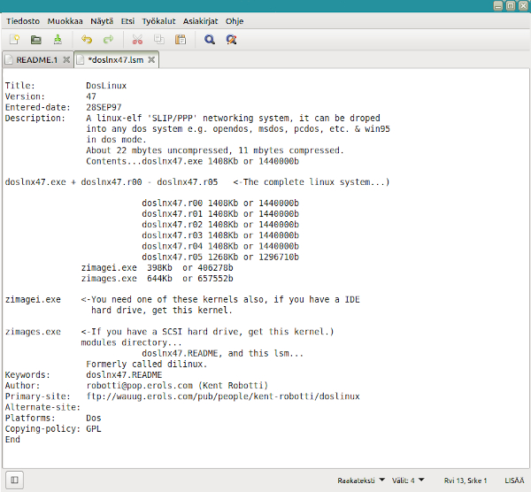
Task: Open Asiakirjat menu
Action: [x=201, y=21]
